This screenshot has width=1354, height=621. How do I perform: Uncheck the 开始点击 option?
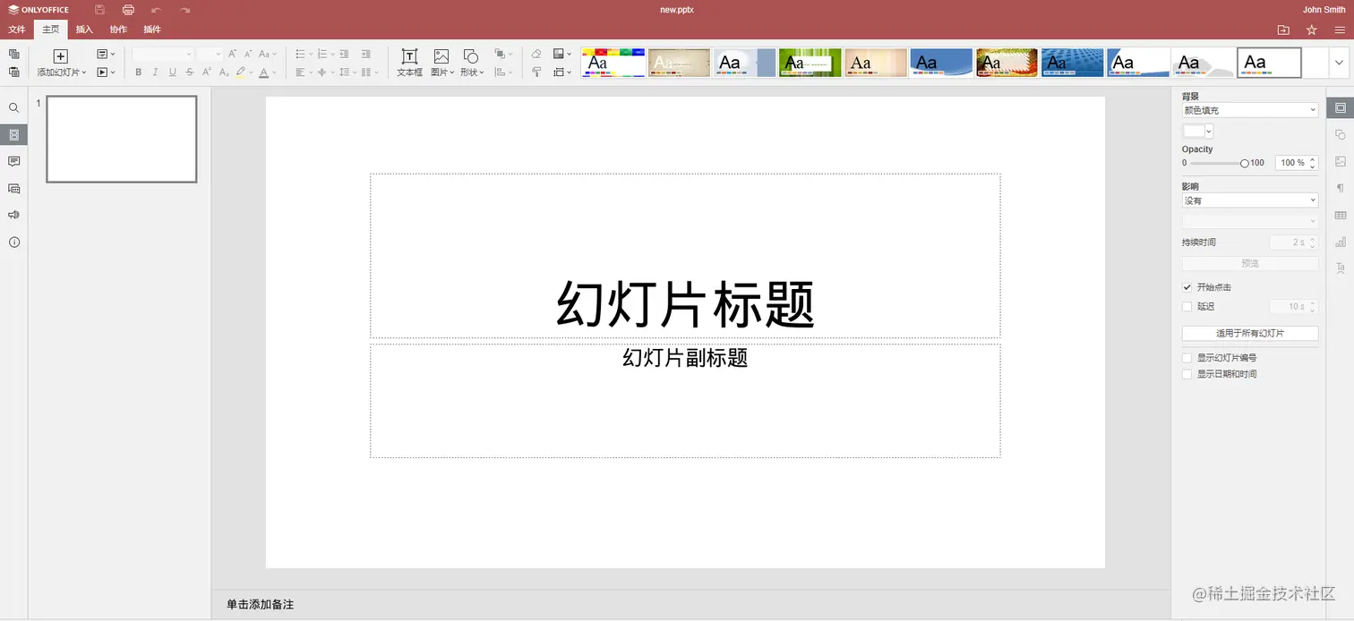click(1187, 287)
